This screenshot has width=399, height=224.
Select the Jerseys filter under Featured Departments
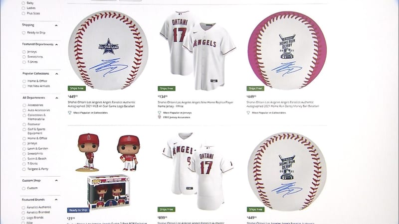point(24,52)
